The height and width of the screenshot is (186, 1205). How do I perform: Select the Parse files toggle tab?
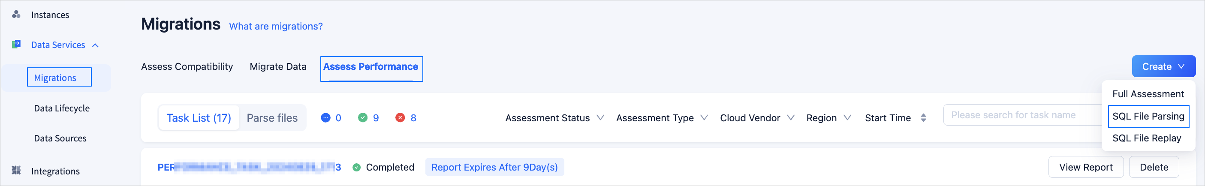point(272,118)
